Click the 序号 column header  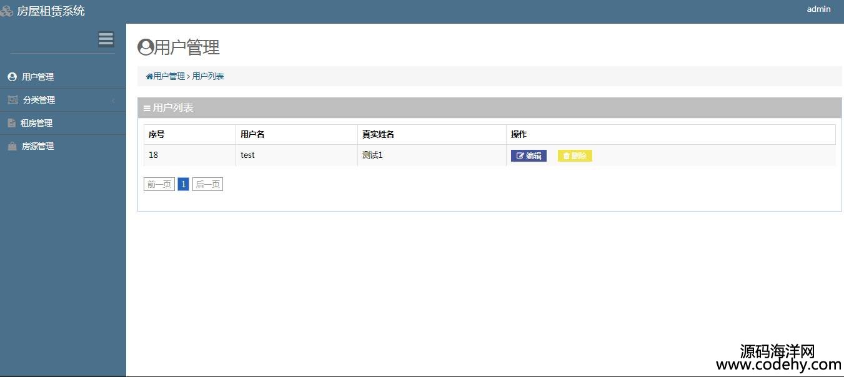click(x=190, y=134)
